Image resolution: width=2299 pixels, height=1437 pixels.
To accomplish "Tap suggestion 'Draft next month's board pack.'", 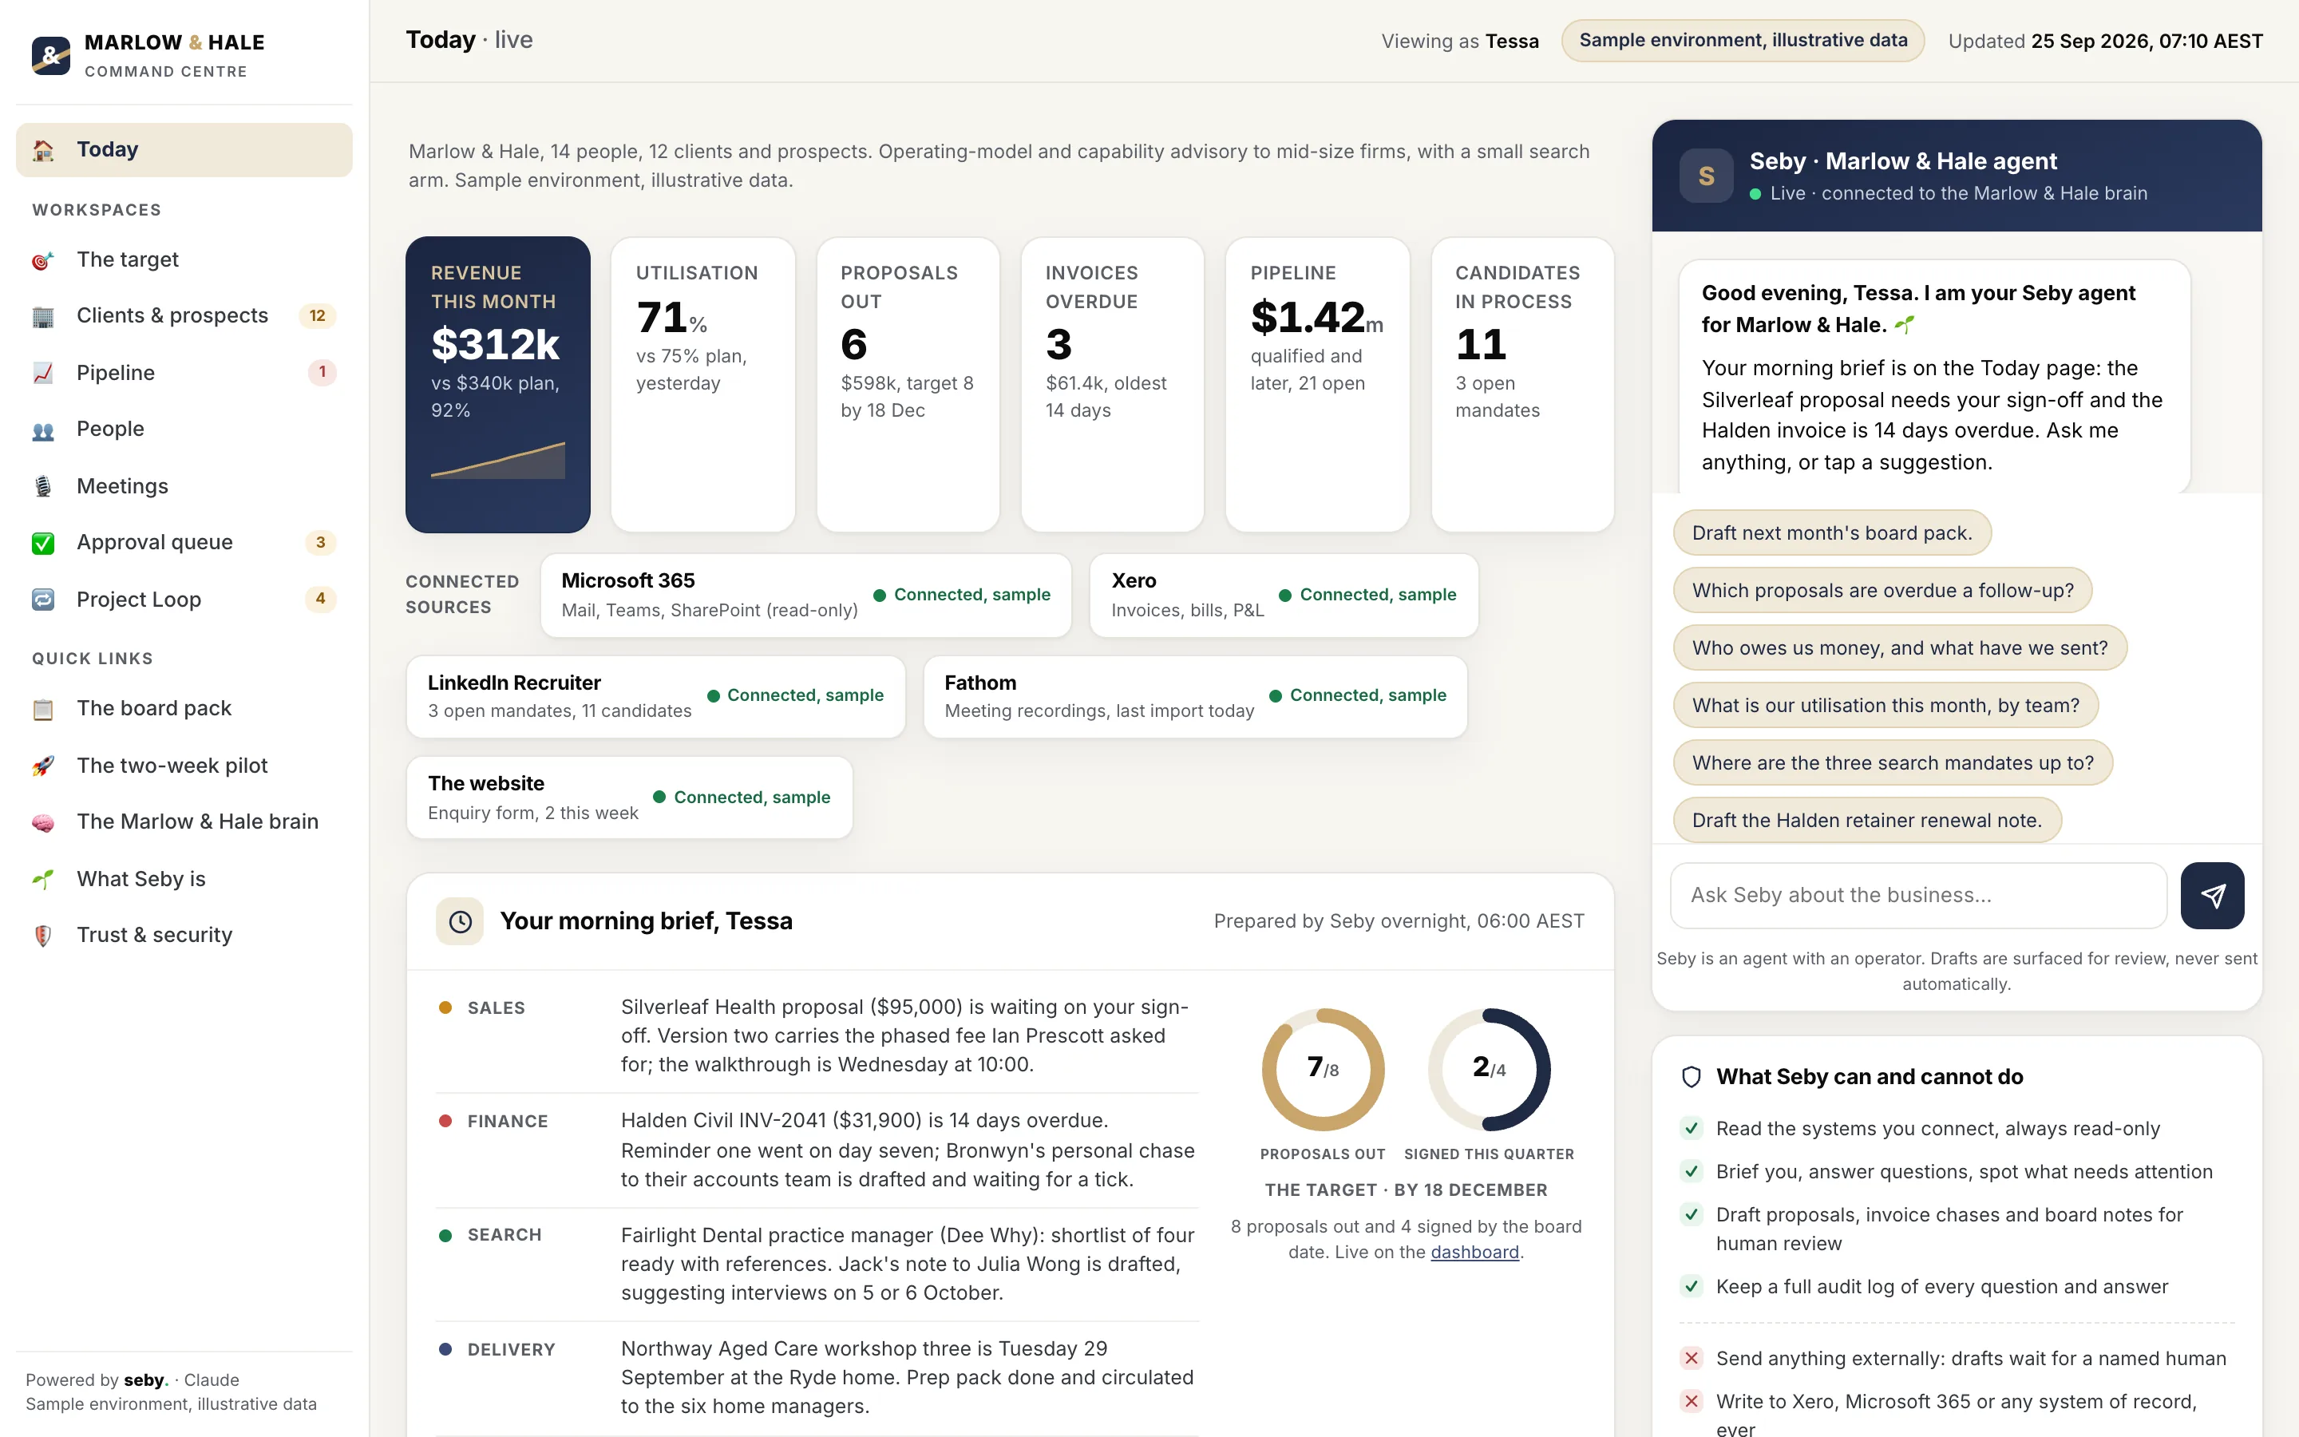I will [1831, 533].
